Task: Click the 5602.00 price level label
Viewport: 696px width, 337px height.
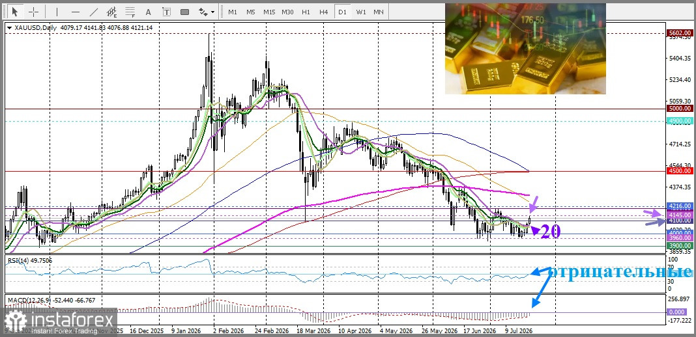Action: [680, 33]
